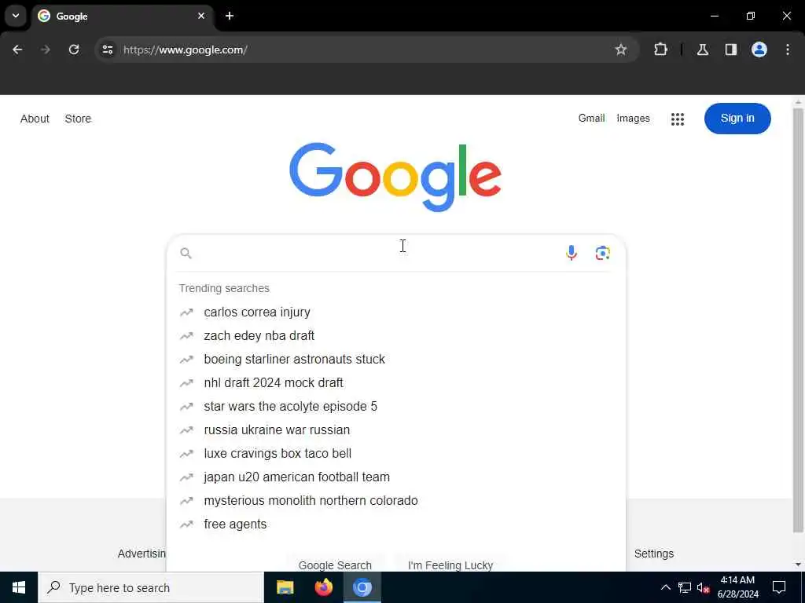Open the Google apps grid
Image resolution: width=805 pixels, height=603 pixels.
(677, 119)
